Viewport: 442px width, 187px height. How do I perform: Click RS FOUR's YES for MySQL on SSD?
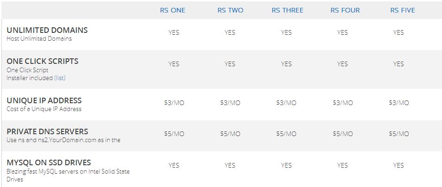click(342, 165)
